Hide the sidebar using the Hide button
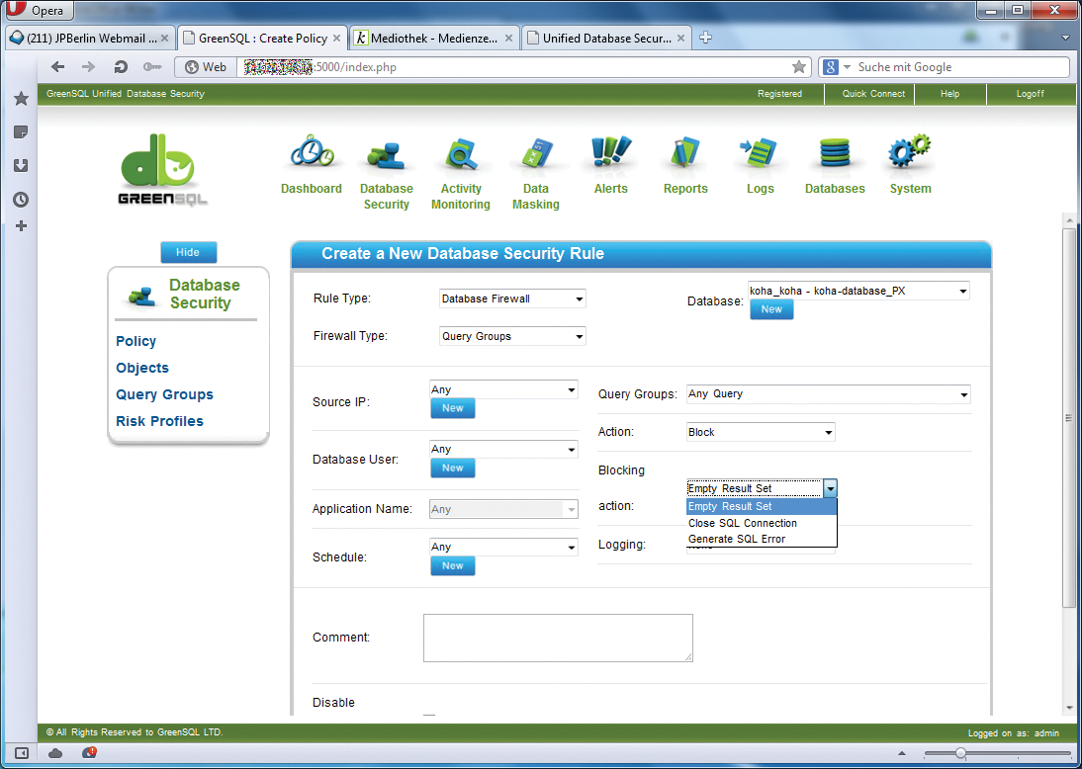Viewport: 1082px width, 769px height. [x=188, y=252]
